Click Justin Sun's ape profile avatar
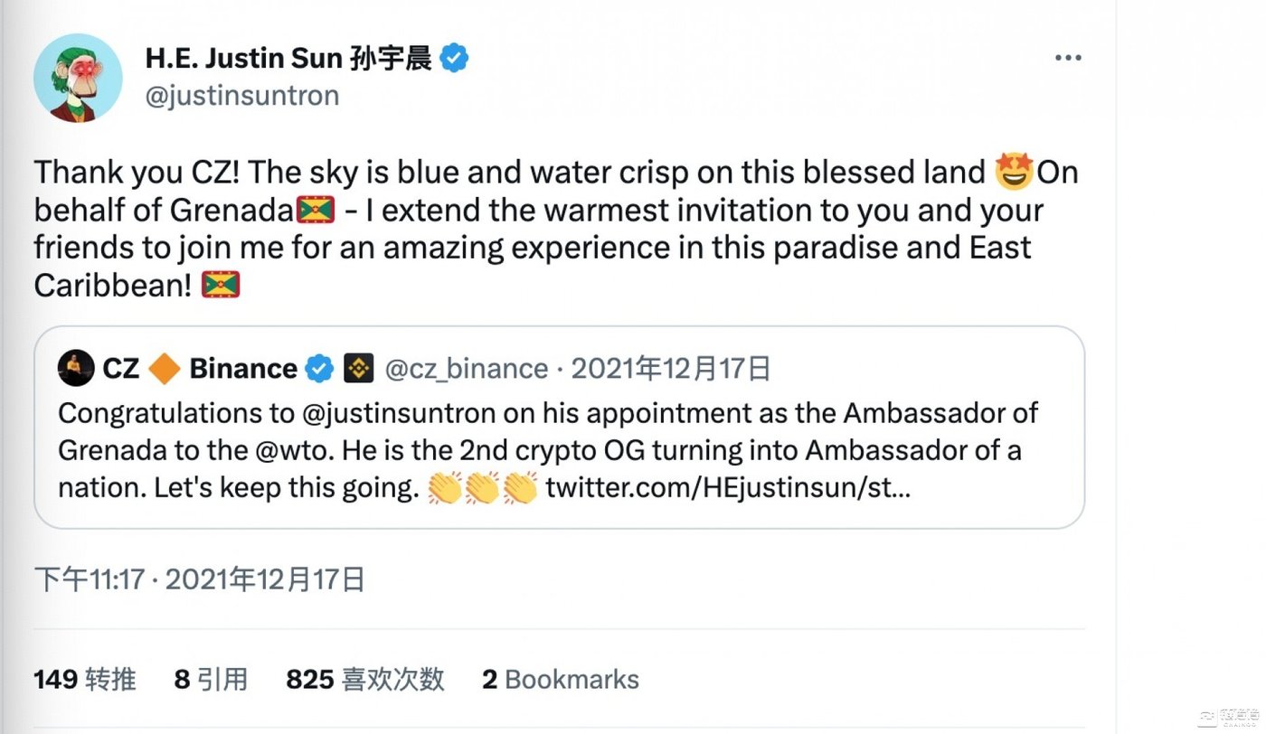The height and width of the screenshot is (734, 1266). (78, 78)
